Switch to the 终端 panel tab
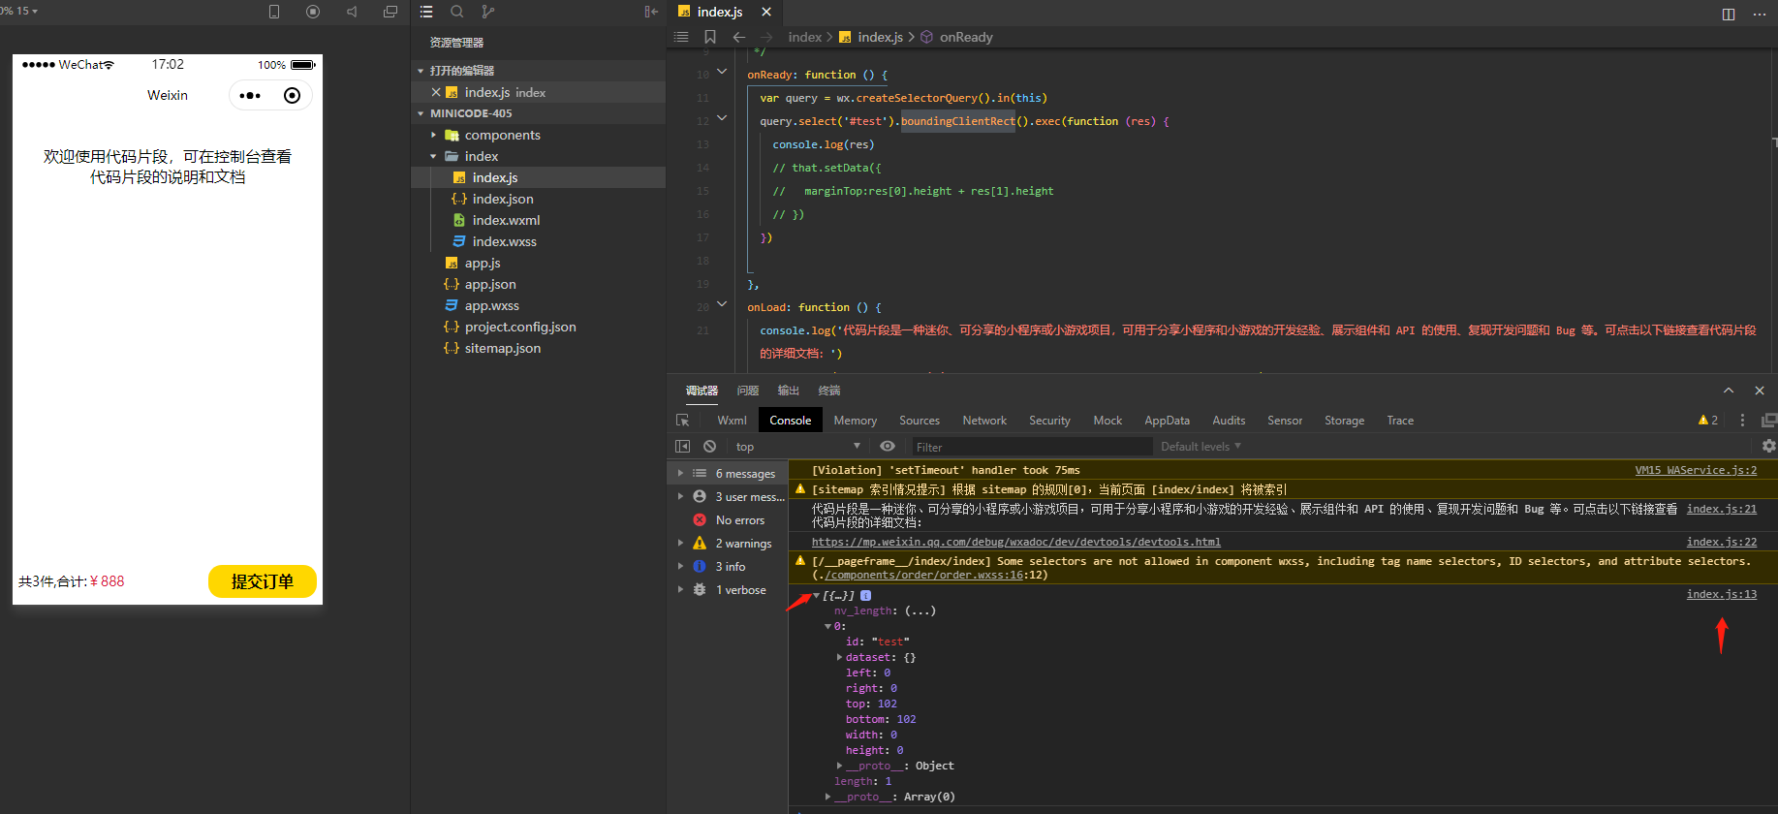Viewport: 1778px width, 814px height. tap(829, 391)
